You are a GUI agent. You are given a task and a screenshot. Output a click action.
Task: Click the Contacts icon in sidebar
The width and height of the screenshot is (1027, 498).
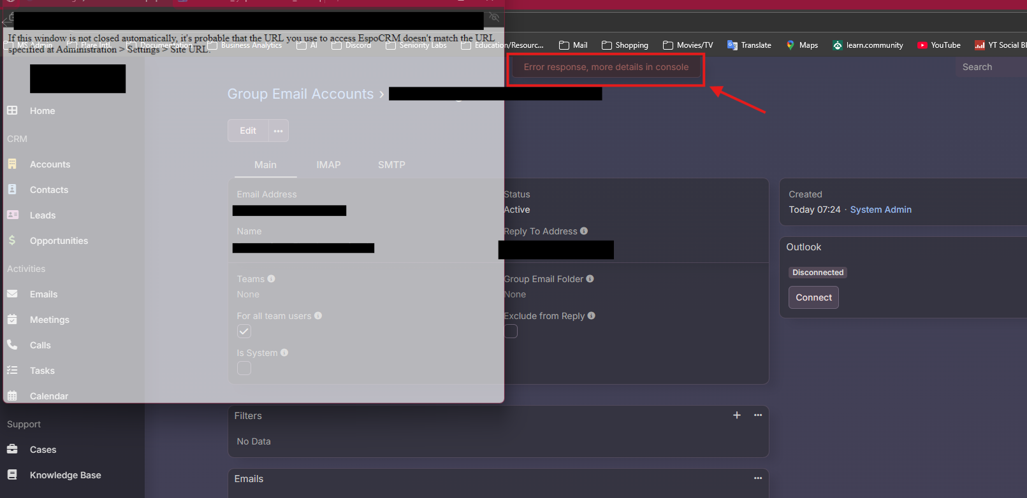pos(12,190)
